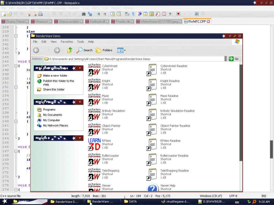
Task: Click Publish this folder to the Web
Action: (59, 83)
